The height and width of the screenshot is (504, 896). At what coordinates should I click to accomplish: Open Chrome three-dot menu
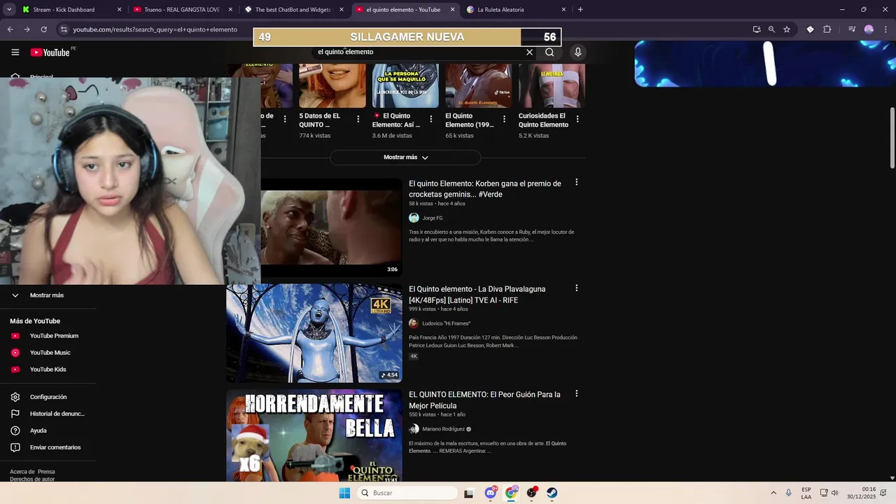(885, 29)
